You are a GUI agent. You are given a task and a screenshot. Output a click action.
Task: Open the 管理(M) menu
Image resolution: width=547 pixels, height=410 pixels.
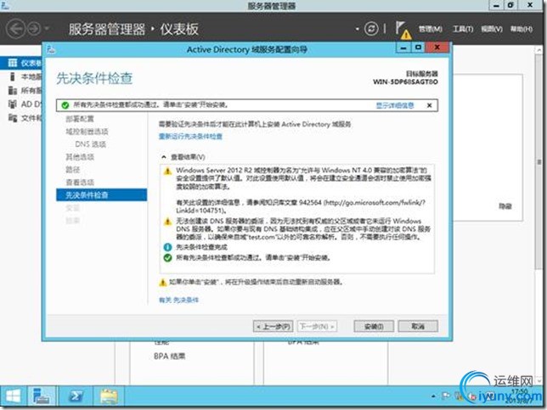[x=430, y=29]
